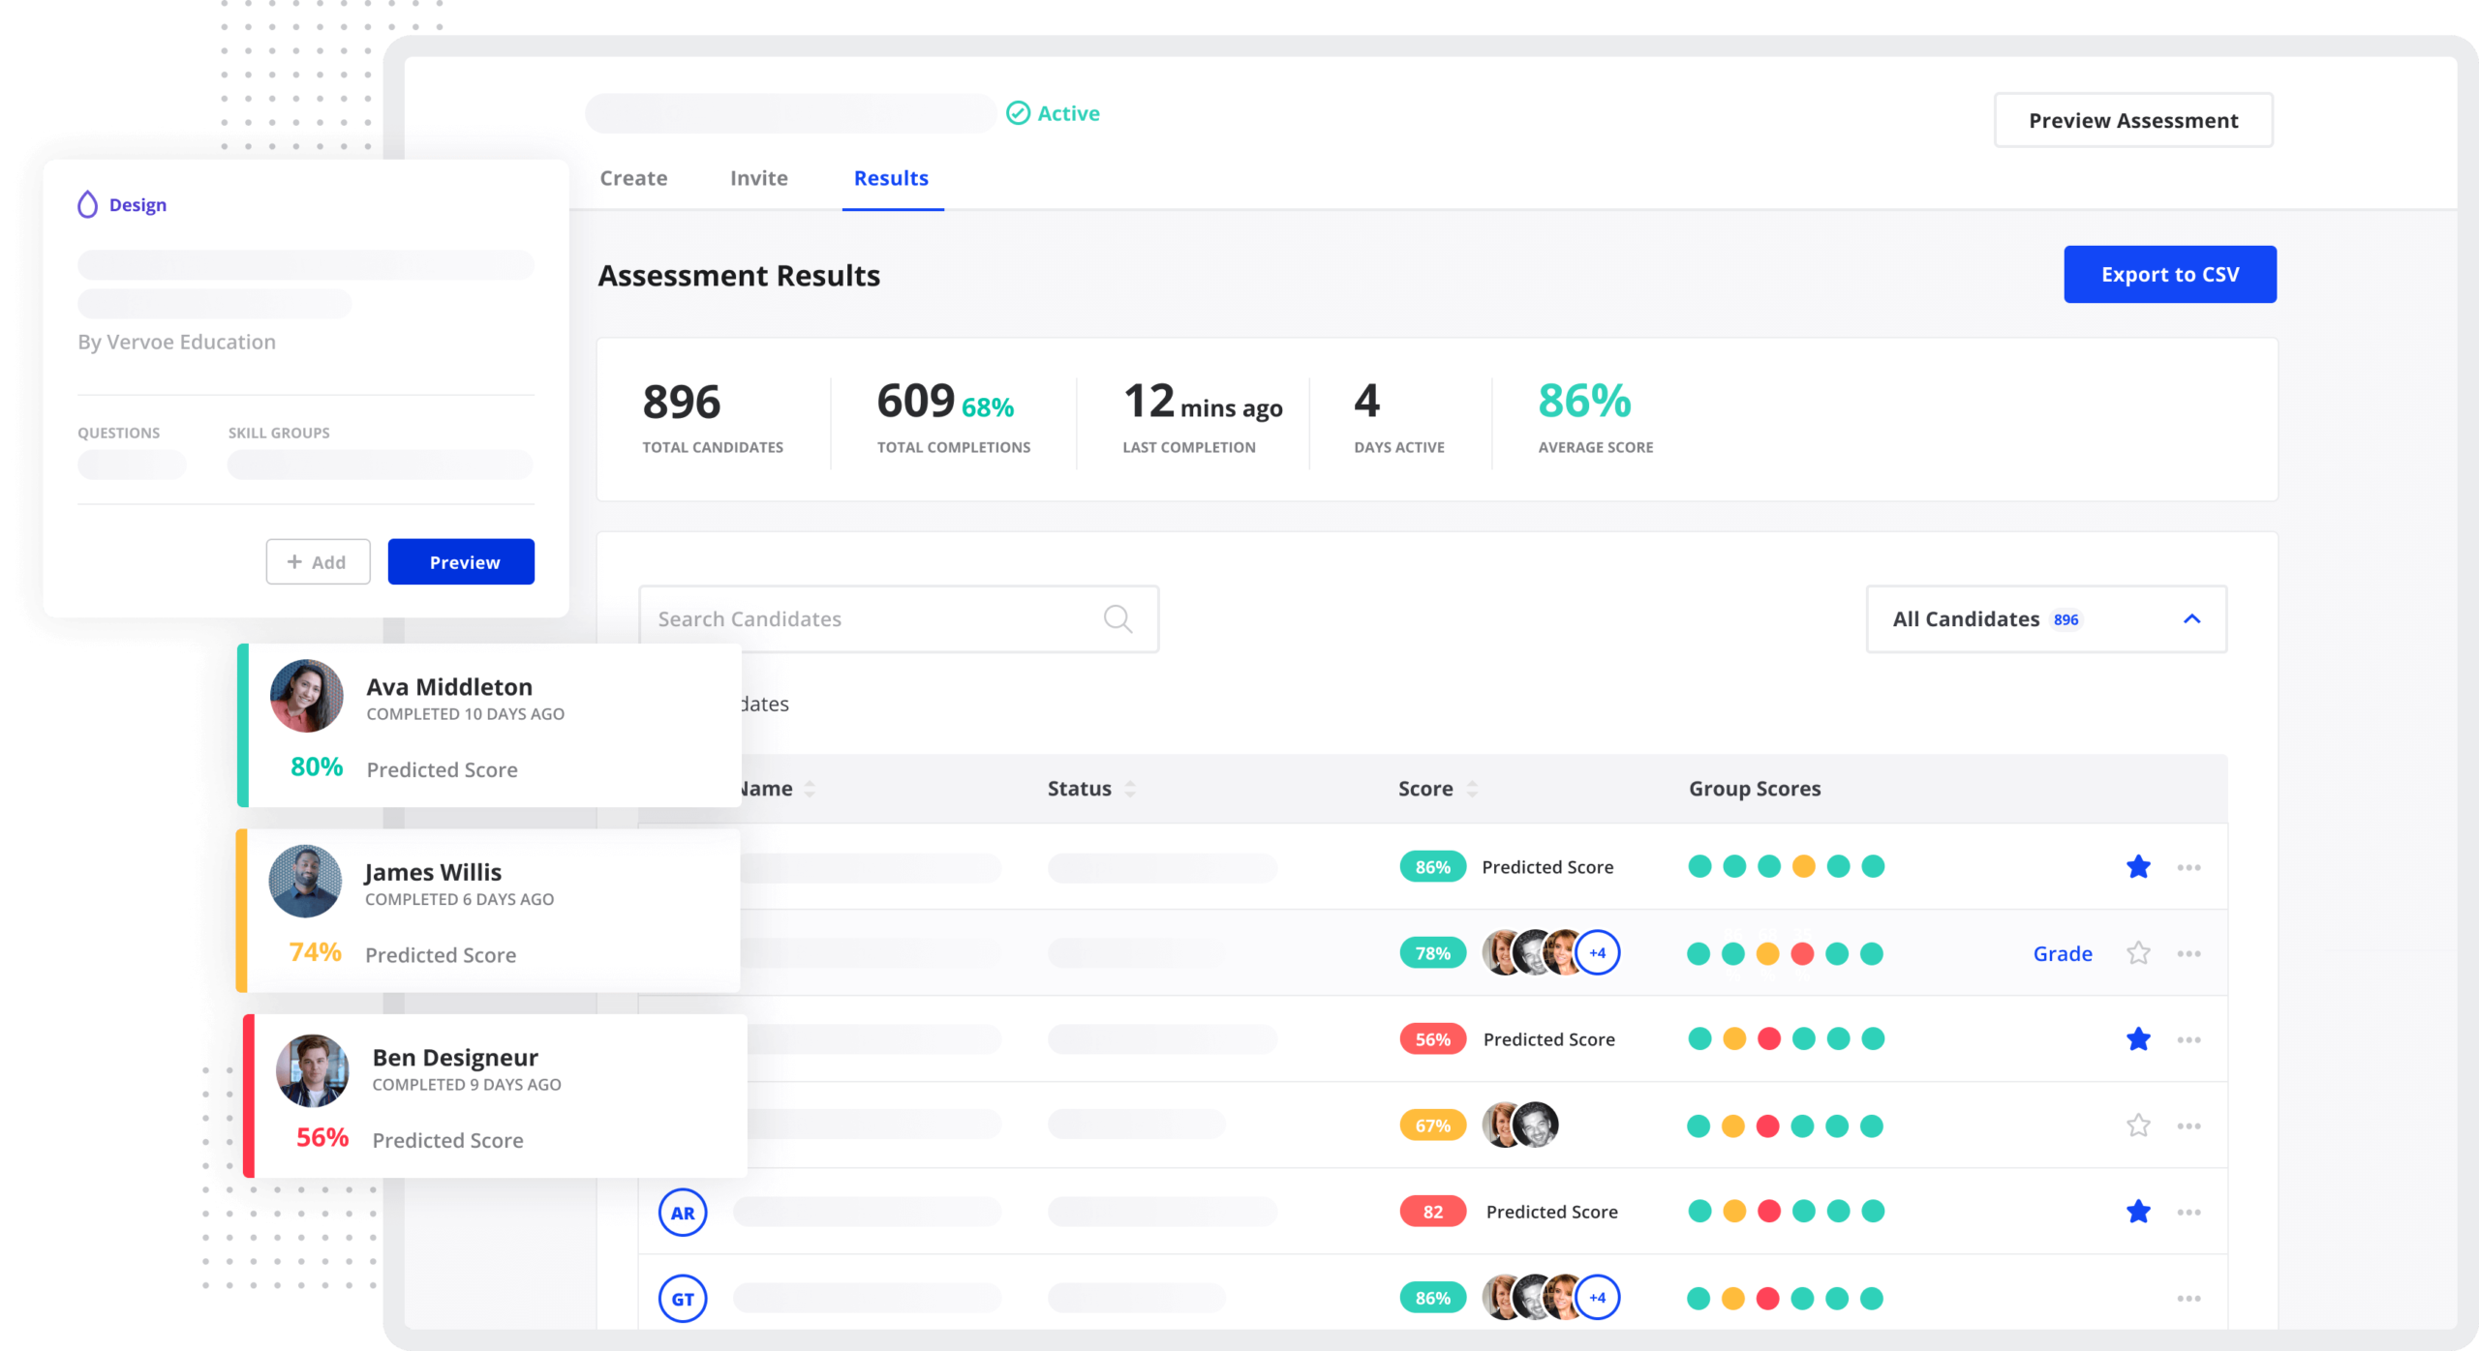Switch to the Create tab
The width and height of the screenshot is (2479, 1351).
(x=633, y=178)
